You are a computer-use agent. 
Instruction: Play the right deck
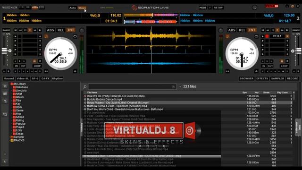(x=277, y=30)
